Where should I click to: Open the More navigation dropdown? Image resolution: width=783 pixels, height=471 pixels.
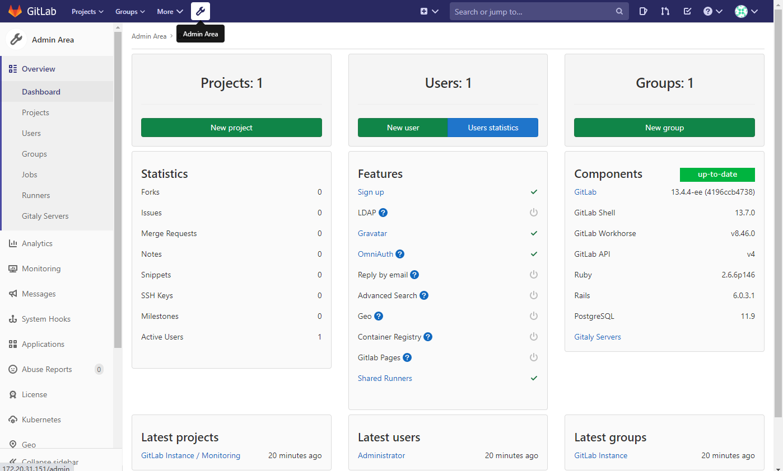coord(170,11)
